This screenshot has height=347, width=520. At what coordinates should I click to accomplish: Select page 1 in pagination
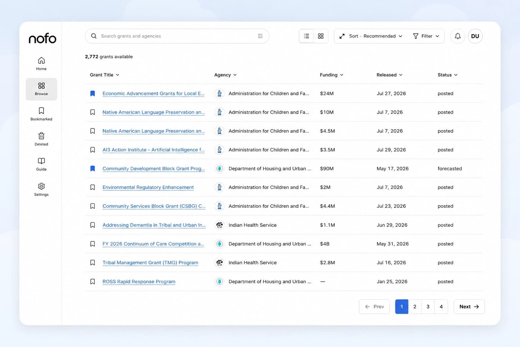click(402, 306)
